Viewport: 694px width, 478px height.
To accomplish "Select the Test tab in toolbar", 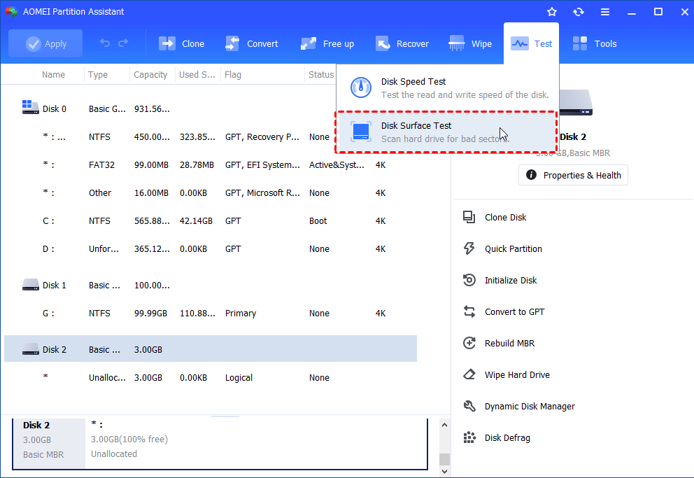I will tap(531, 43).
